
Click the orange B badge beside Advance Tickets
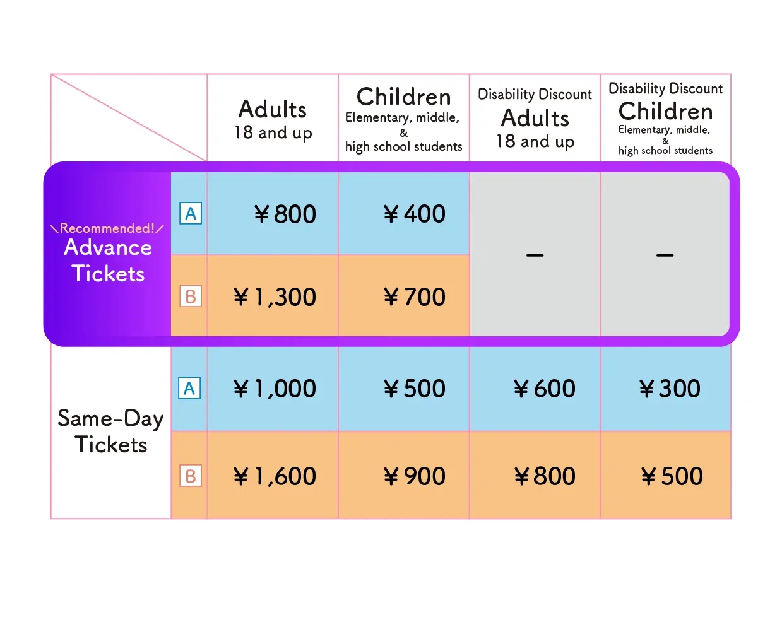point(191,296)
